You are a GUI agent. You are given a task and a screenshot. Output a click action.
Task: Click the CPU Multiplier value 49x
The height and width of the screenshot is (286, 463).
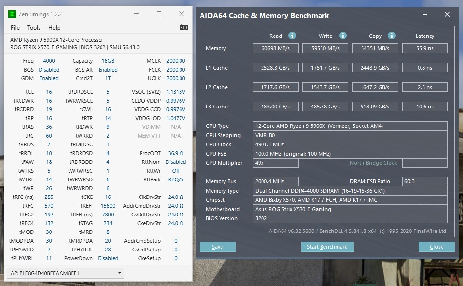pyautogui.click(x=276, y=163)
